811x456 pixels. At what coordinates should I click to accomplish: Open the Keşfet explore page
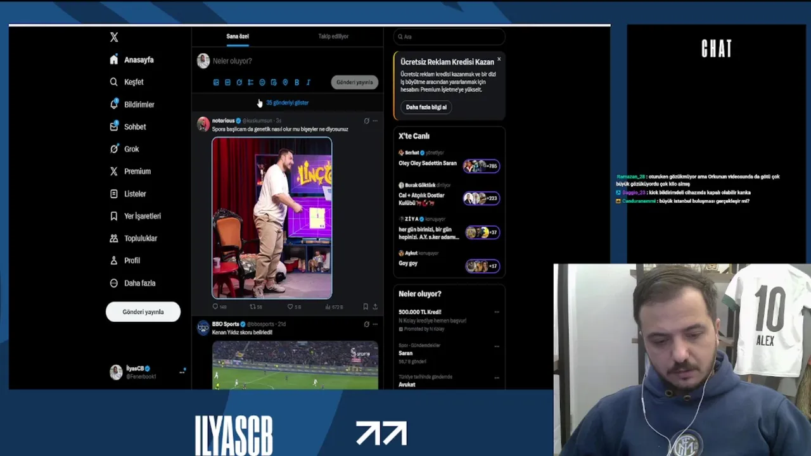pos(127,82)
